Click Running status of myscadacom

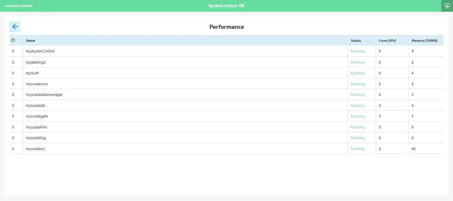[357, 84]
